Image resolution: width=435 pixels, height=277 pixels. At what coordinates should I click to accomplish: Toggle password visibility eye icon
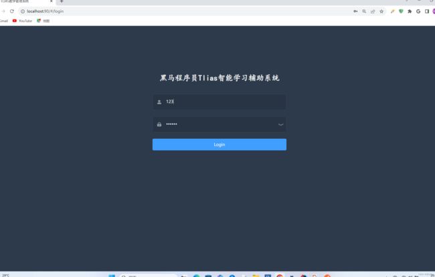click(x=280, y=125)
